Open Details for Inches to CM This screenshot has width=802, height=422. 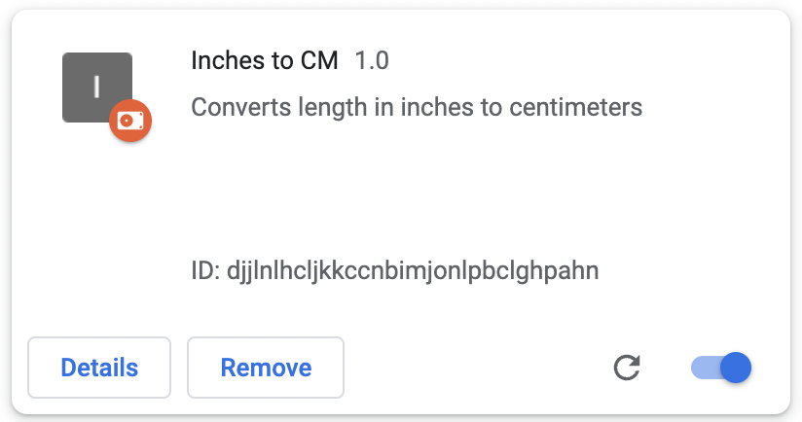click(x=99, y=368)
